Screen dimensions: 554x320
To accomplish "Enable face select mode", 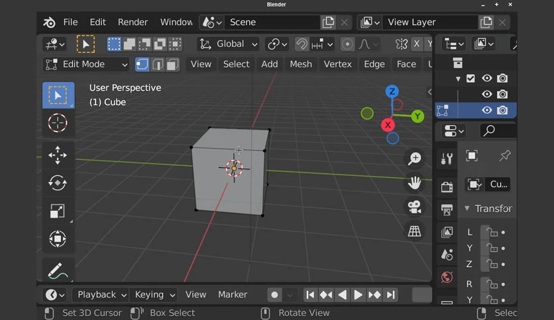I will point(172,65).
